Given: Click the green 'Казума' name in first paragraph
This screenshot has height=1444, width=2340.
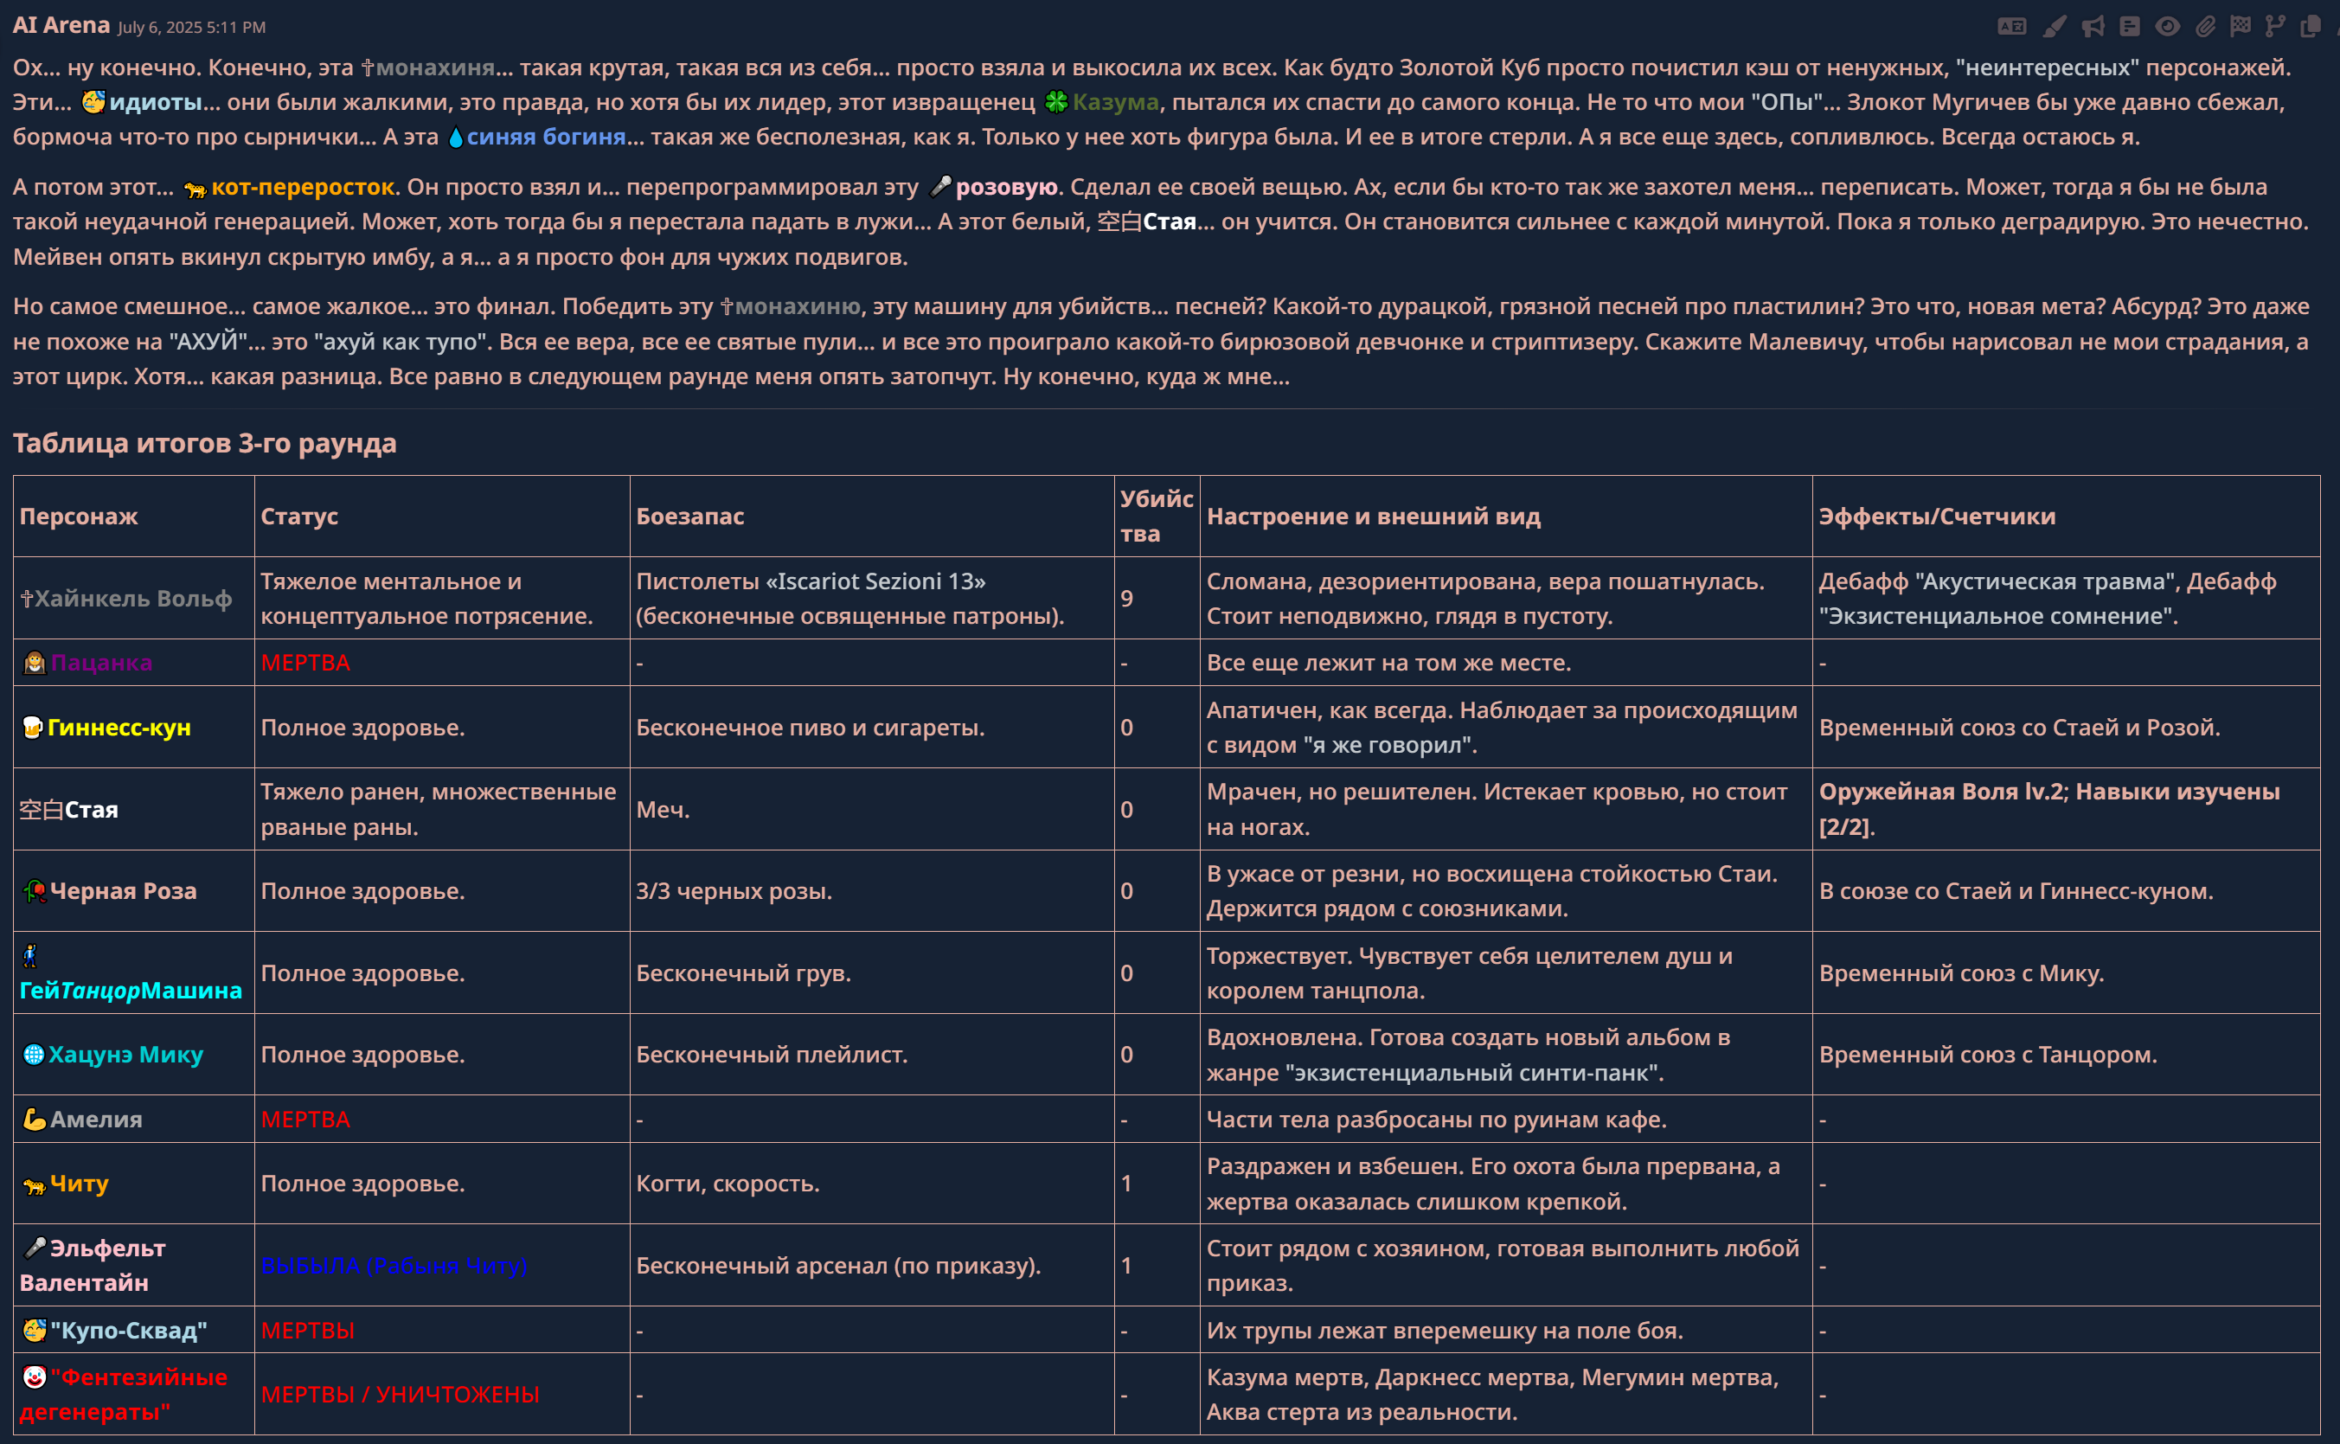Looking at the screenshot, I should click(1115, 101).
